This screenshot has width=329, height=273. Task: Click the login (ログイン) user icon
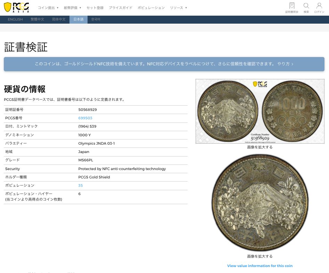click(319, 8)
